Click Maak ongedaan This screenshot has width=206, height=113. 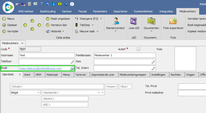tap(58, 19)
